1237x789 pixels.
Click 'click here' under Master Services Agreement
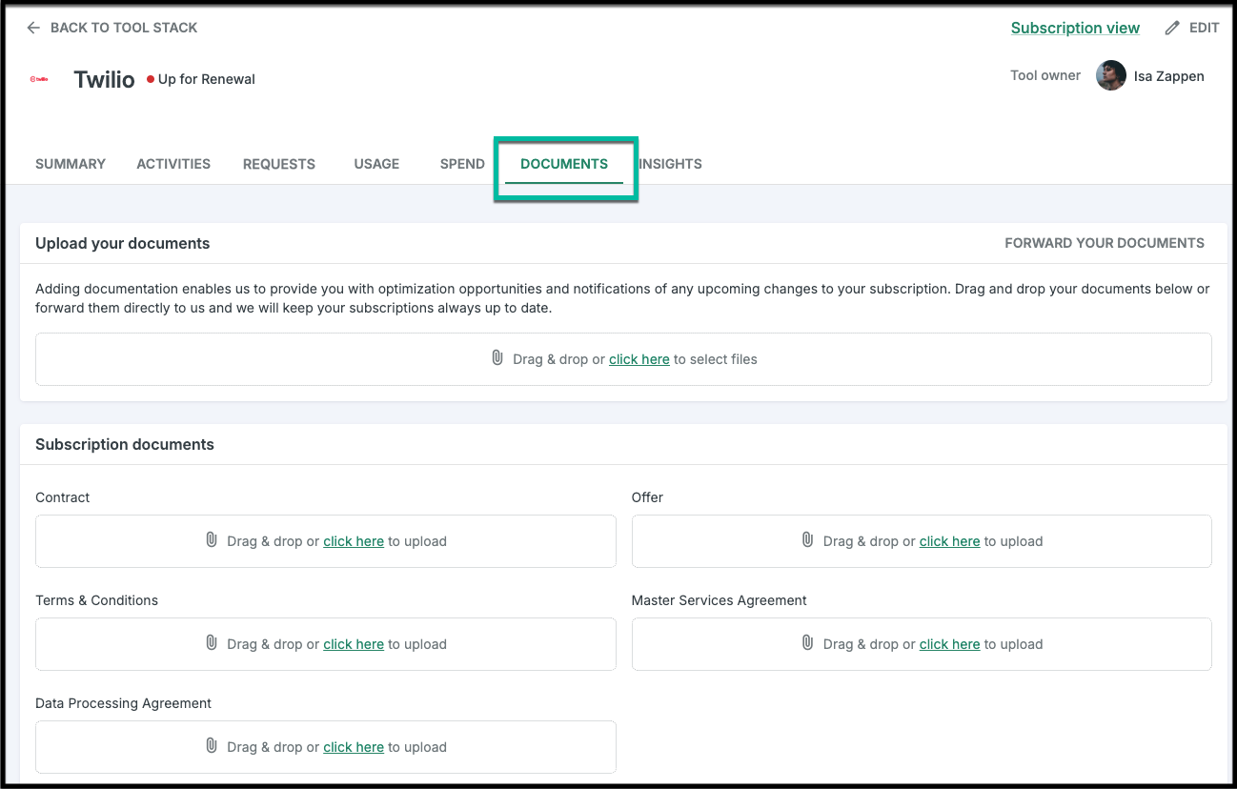(950, 644)
